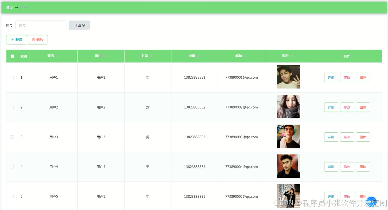Select email 773890003@qq.com

pos(242,137)
